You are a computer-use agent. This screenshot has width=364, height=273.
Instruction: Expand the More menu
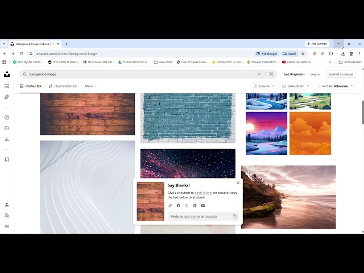[x=90, y=86]
